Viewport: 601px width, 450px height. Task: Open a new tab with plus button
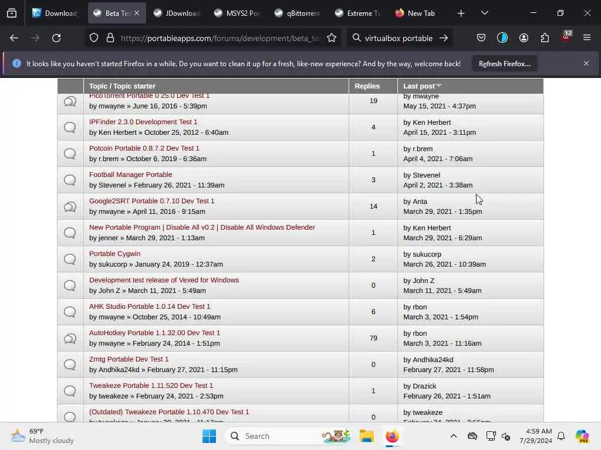pos(461,13)
